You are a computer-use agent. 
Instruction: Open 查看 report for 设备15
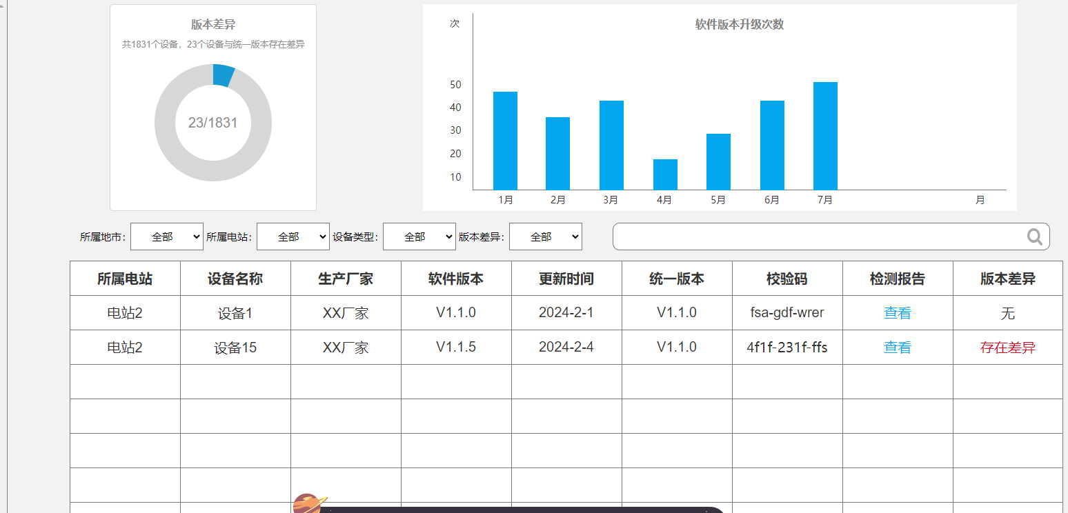pyautogui.click(x=898, y=348)
